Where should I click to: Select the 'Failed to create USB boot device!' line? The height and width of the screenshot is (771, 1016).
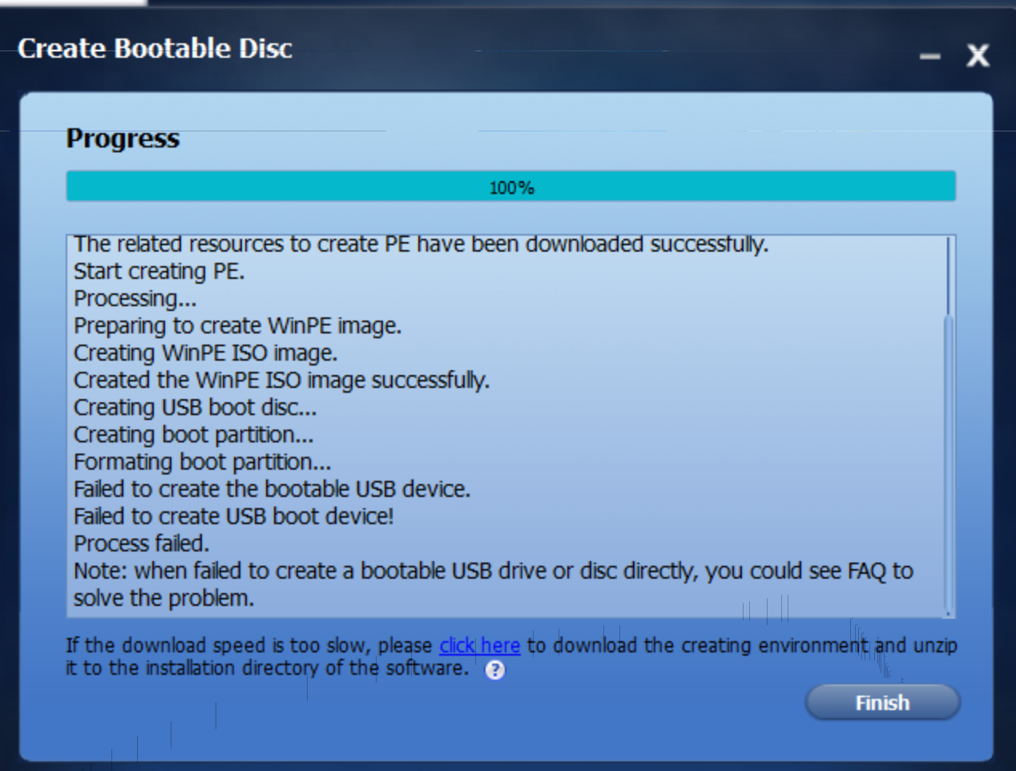click(233, 516)
